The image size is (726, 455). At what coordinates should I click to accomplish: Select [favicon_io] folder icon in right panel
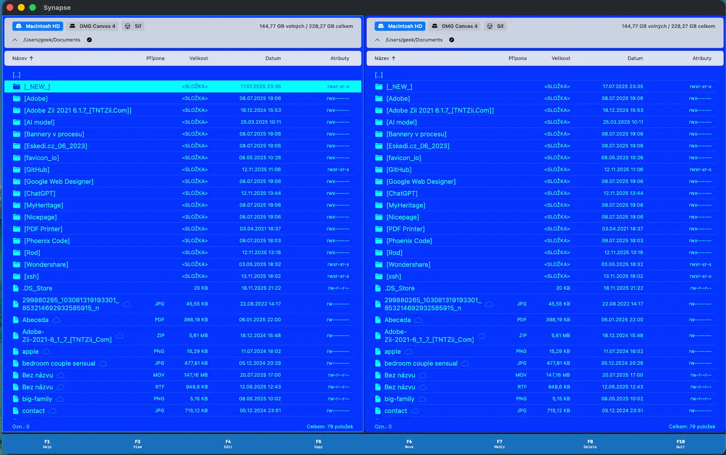(379, 158)
